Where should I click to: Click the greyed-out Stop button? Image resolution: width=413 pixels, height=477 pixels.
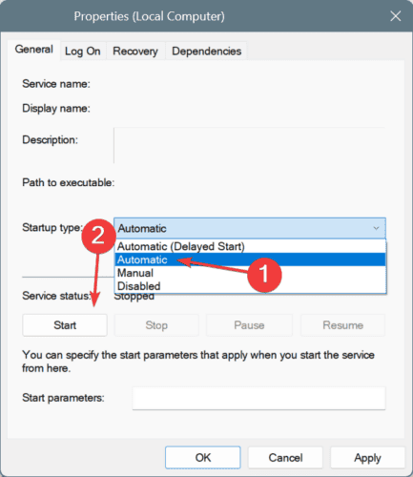tap(156, 325)
